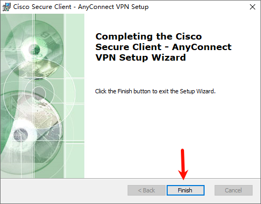The width and height of the screenshot is (261, 204).
Task: Click the upper CD disc in banner artwork
Action: click(x=34, y=49)
